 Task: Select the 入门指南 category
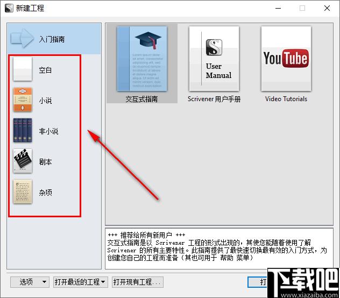[x=54, y=39]
